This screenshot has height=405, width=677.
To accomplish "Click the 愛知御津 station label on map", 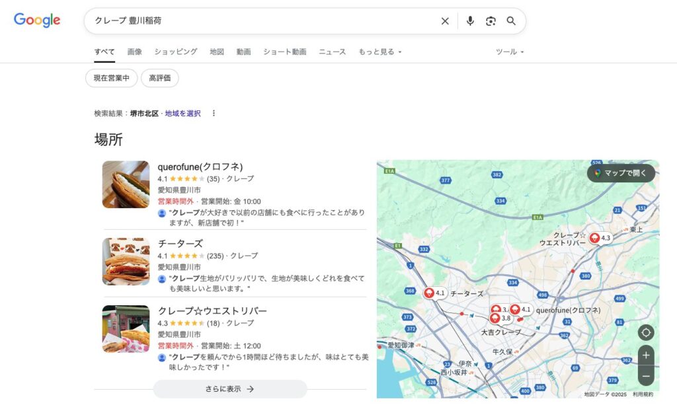I will pos(401,345).
